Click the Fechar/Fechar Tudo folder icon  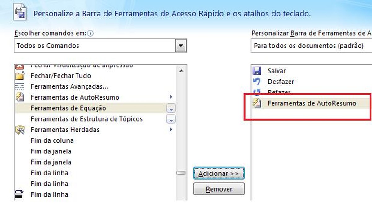coord(20,75)
